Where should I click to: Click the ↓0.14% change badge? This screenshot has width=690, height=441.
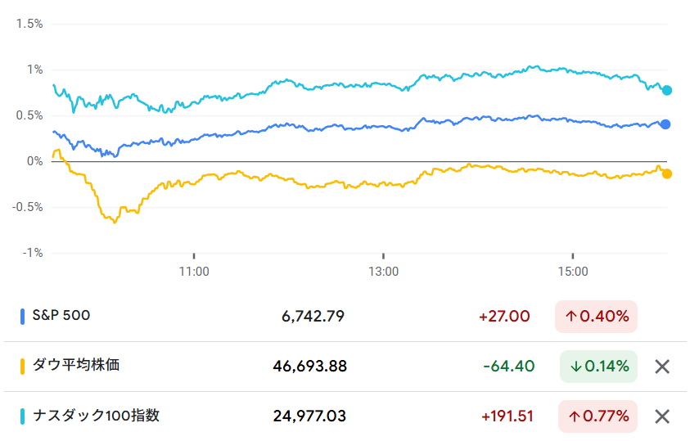[598, 367]
